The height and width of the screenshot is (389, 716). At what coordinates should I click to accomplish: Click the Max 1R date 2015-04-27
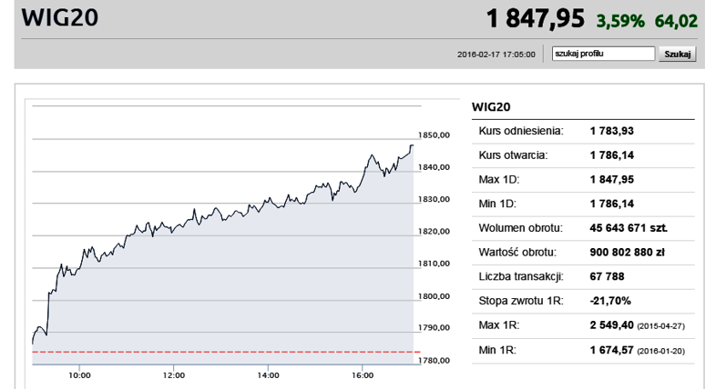[x=660, y=326]
